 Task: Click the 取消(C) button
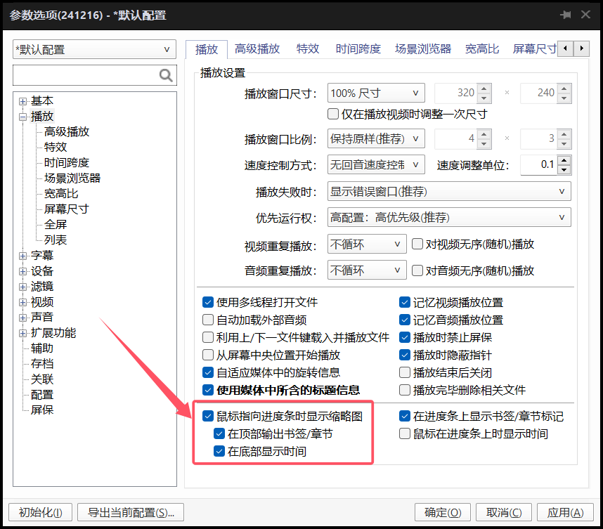pos(504,512)
